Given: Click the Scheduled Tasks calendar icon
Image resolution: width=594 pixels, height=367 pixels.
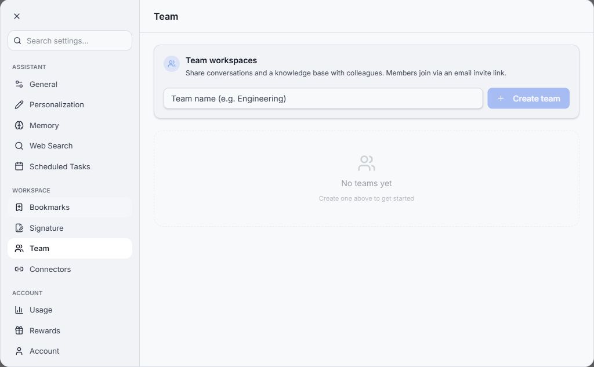Looking at the screenshot, I should coord(19,166).
